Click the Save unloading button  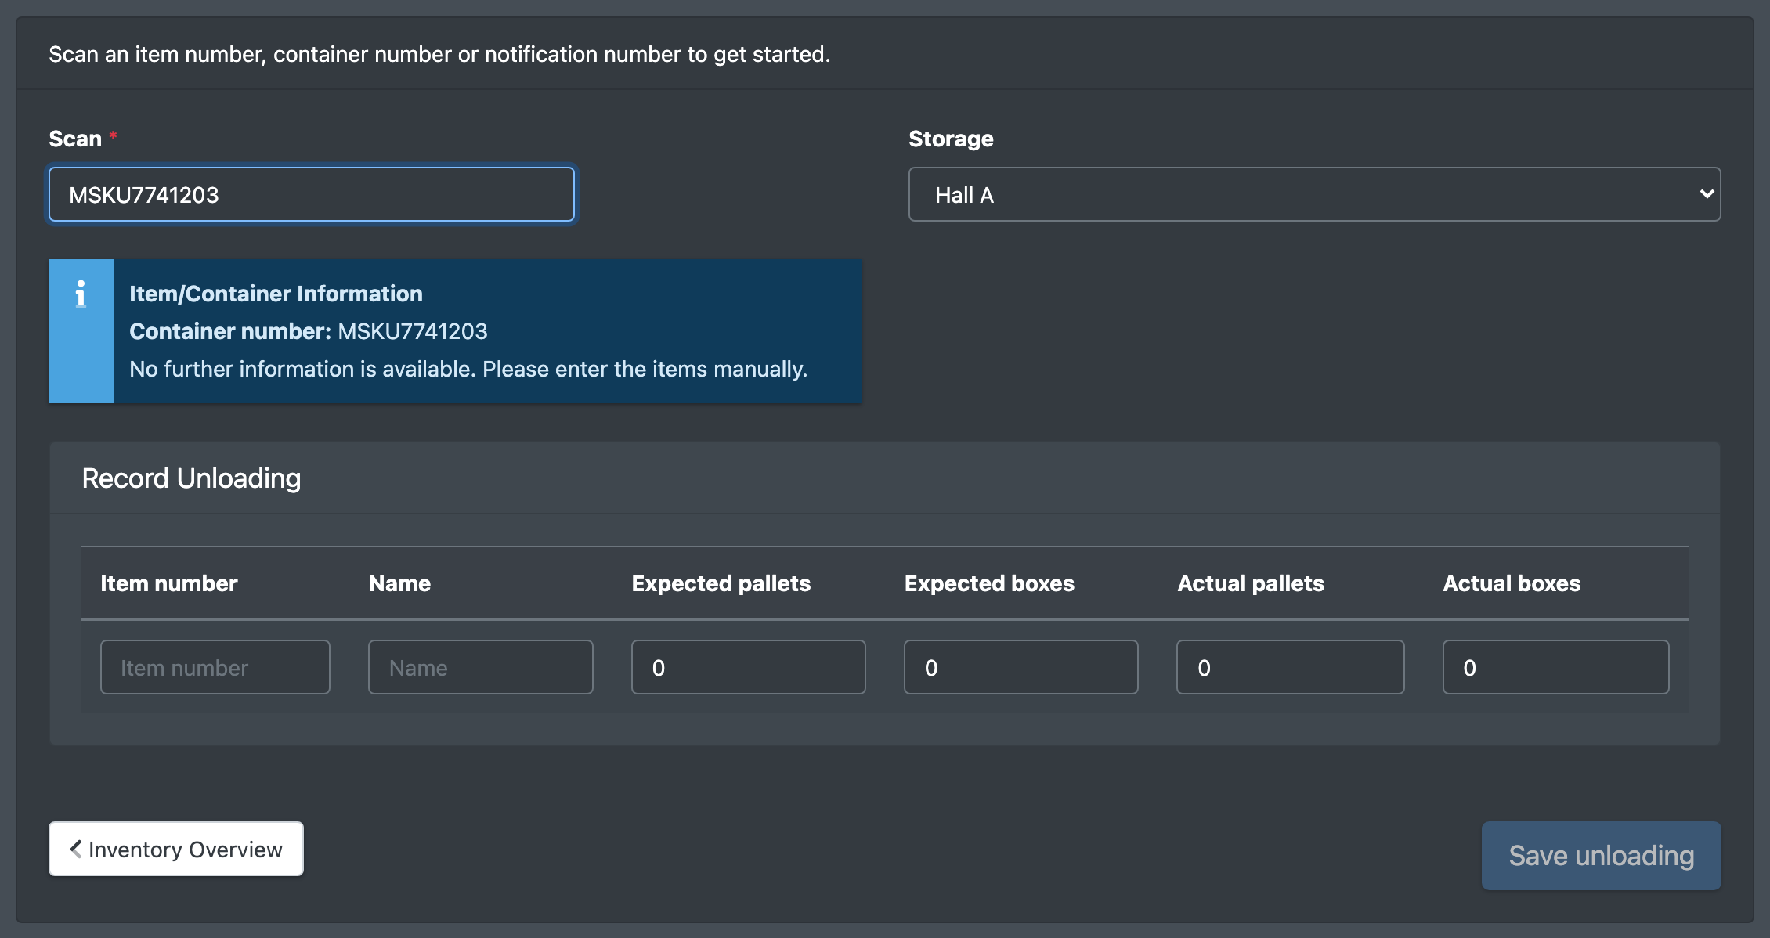click(1602, 855)
